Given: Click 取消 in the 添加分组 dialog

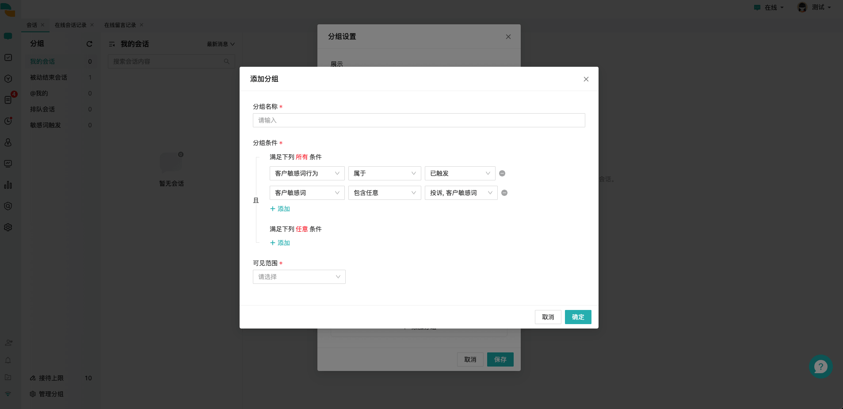Looking at the screenshot, I should coord(548,317).
